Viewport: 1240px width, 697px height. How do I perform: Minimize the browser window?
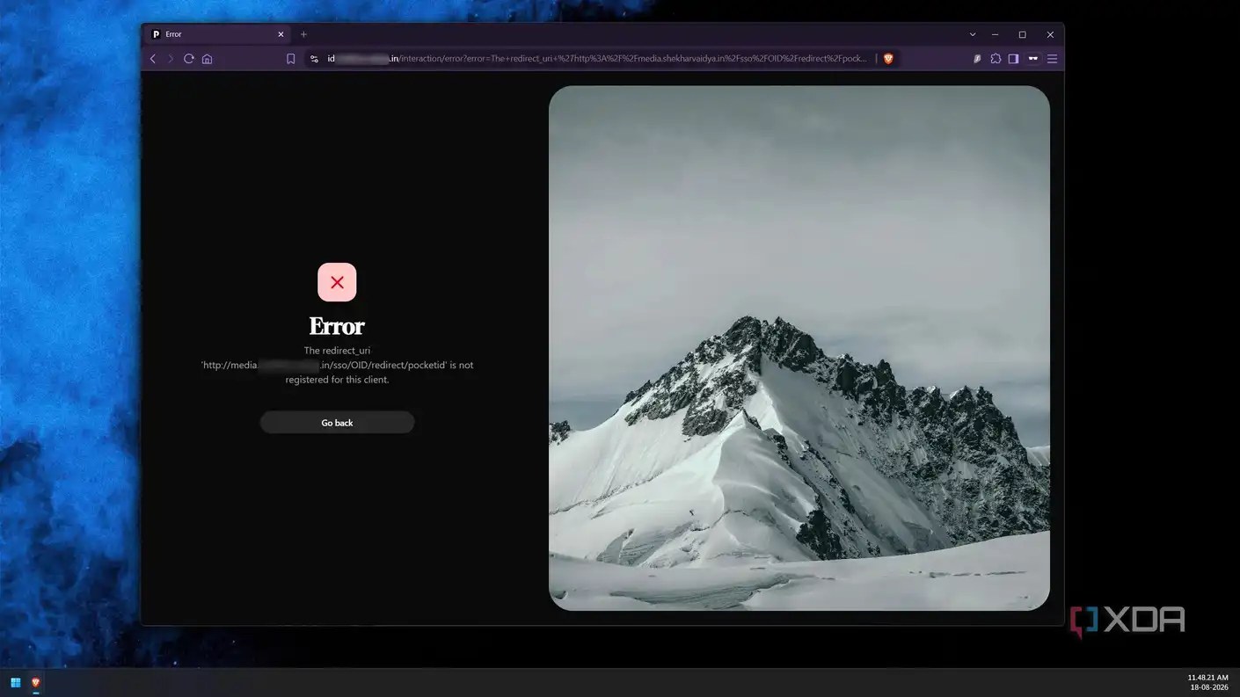tap(995, 34)
